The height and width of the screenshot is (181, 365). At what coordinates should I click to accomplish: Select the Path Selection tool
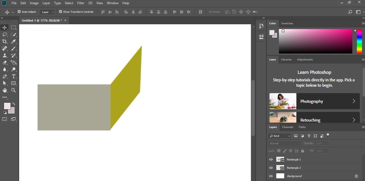pyautogui.click(x=4, y=83)
